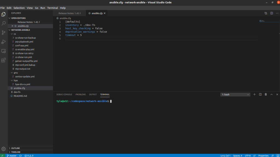Switch to the Release Notes: 1.45.1 tab
Image resolution: width=280 pixels, height=157 pixels.
pyautogui.click(x=69, y=13)
